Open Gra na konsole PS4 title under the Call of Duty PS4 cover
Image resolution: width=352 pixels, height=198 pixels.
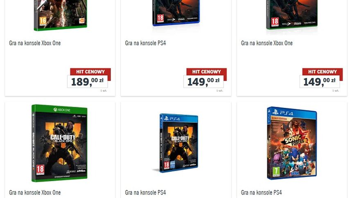pyautogui.click(x=145, y=193)
